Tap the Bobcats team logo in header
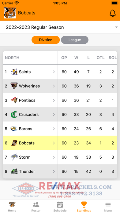Image resolution: width=120 pixels, height=214 pixels. [10, 13]
